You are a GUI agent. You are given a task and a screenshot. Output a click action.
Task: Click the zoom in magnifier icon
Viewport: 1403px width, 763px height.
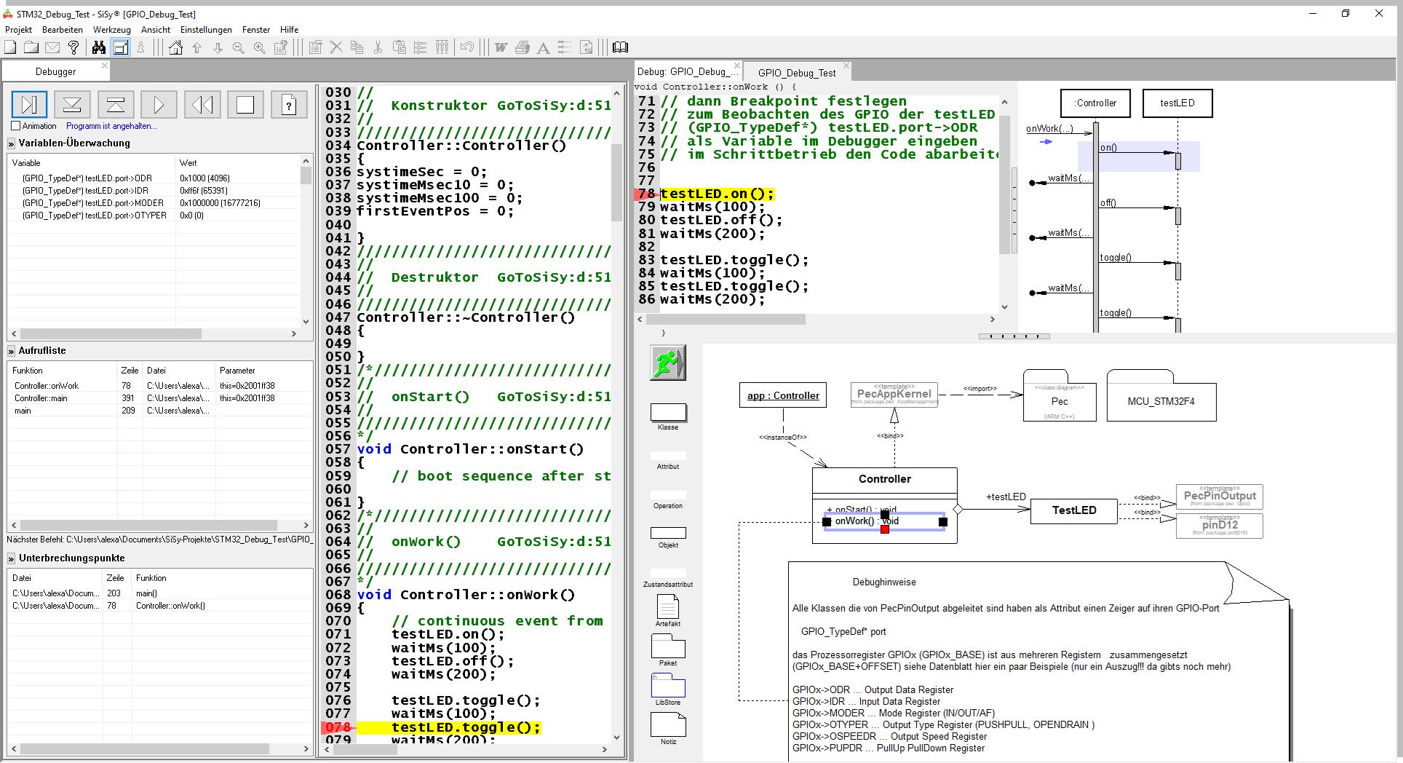(259, 48)
